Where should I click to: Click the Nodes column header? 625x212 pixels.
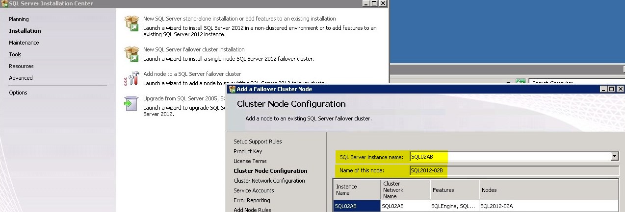548,190
